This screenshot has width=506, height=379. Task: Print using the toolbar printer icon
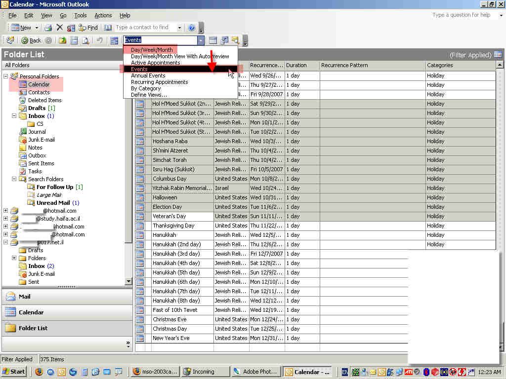click(48, 28)
